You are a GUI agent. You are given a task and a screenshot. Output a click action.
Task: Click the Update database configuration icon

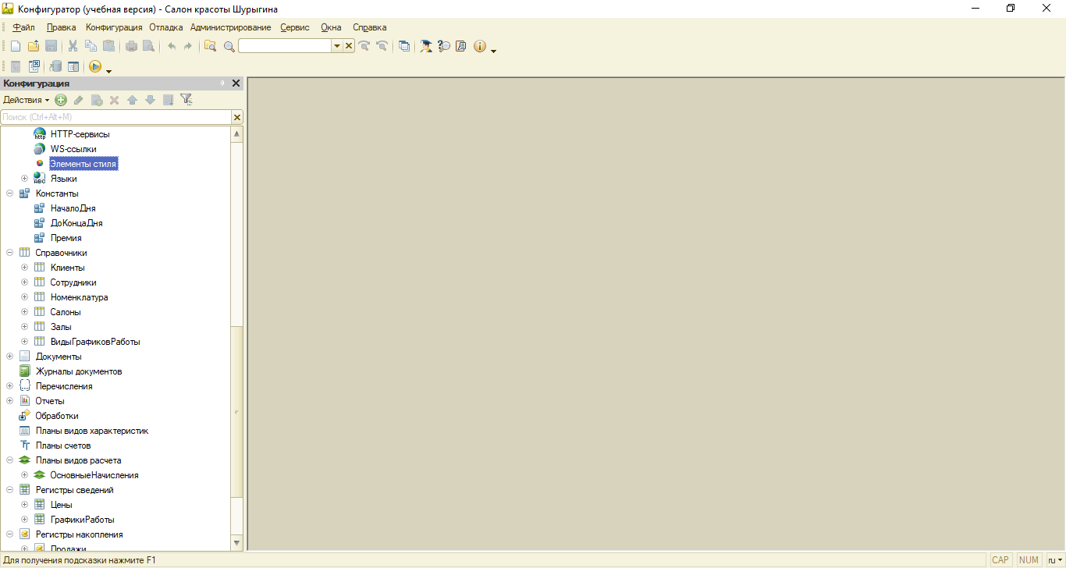click(x=55, y=66)
